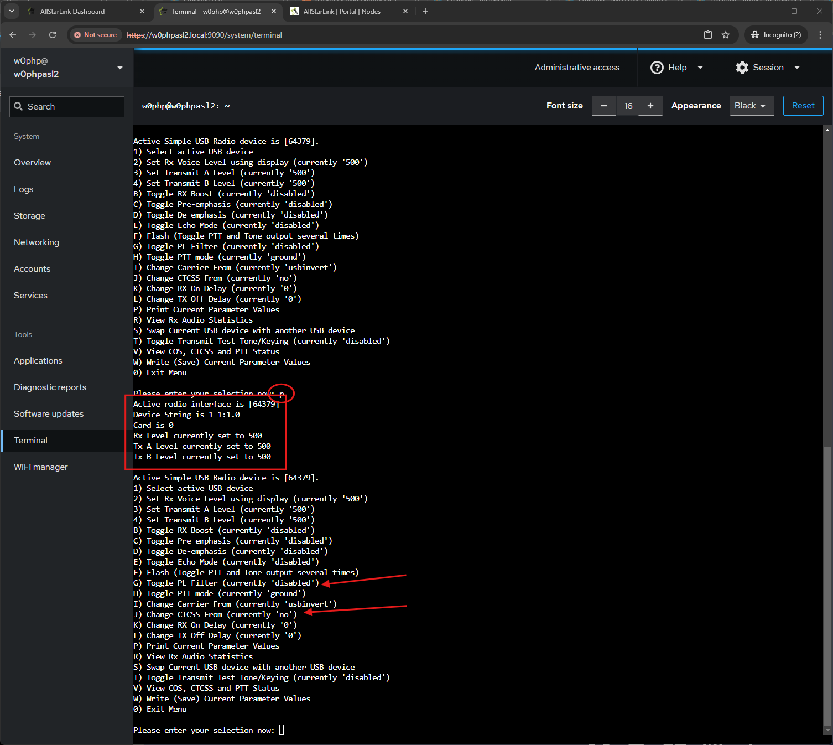
Task: Increase terminal font size with plus
Action: pyautogui.click(x=650, y=106)
